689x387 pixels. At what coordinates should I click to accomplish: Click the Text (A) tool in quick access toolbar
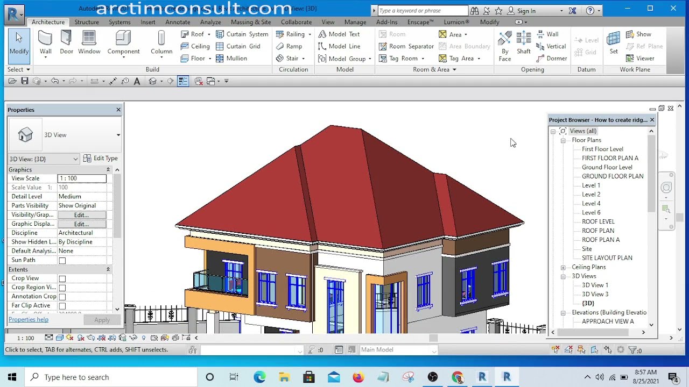137,81
